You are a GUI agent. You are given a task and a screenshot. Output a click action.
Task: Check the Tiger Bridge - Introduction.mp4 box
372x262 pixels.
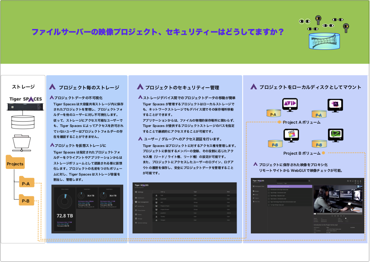[269, 193]
